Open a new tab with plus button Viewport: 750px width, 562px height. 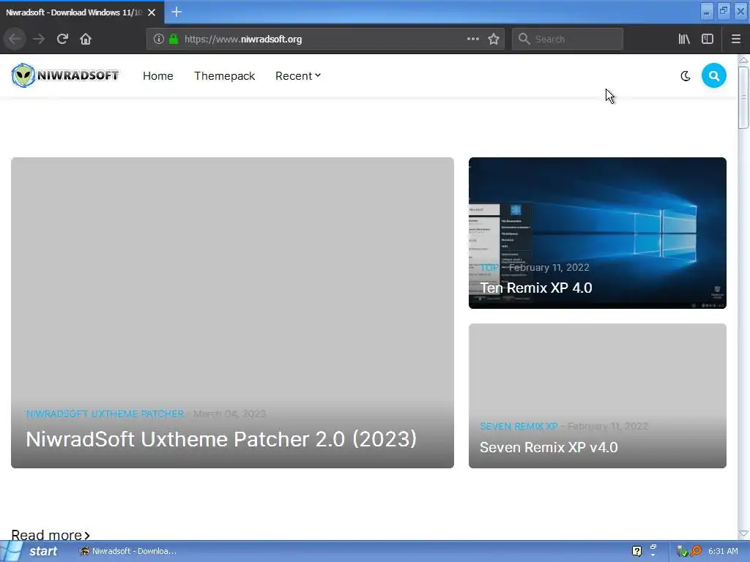point(176,12)
